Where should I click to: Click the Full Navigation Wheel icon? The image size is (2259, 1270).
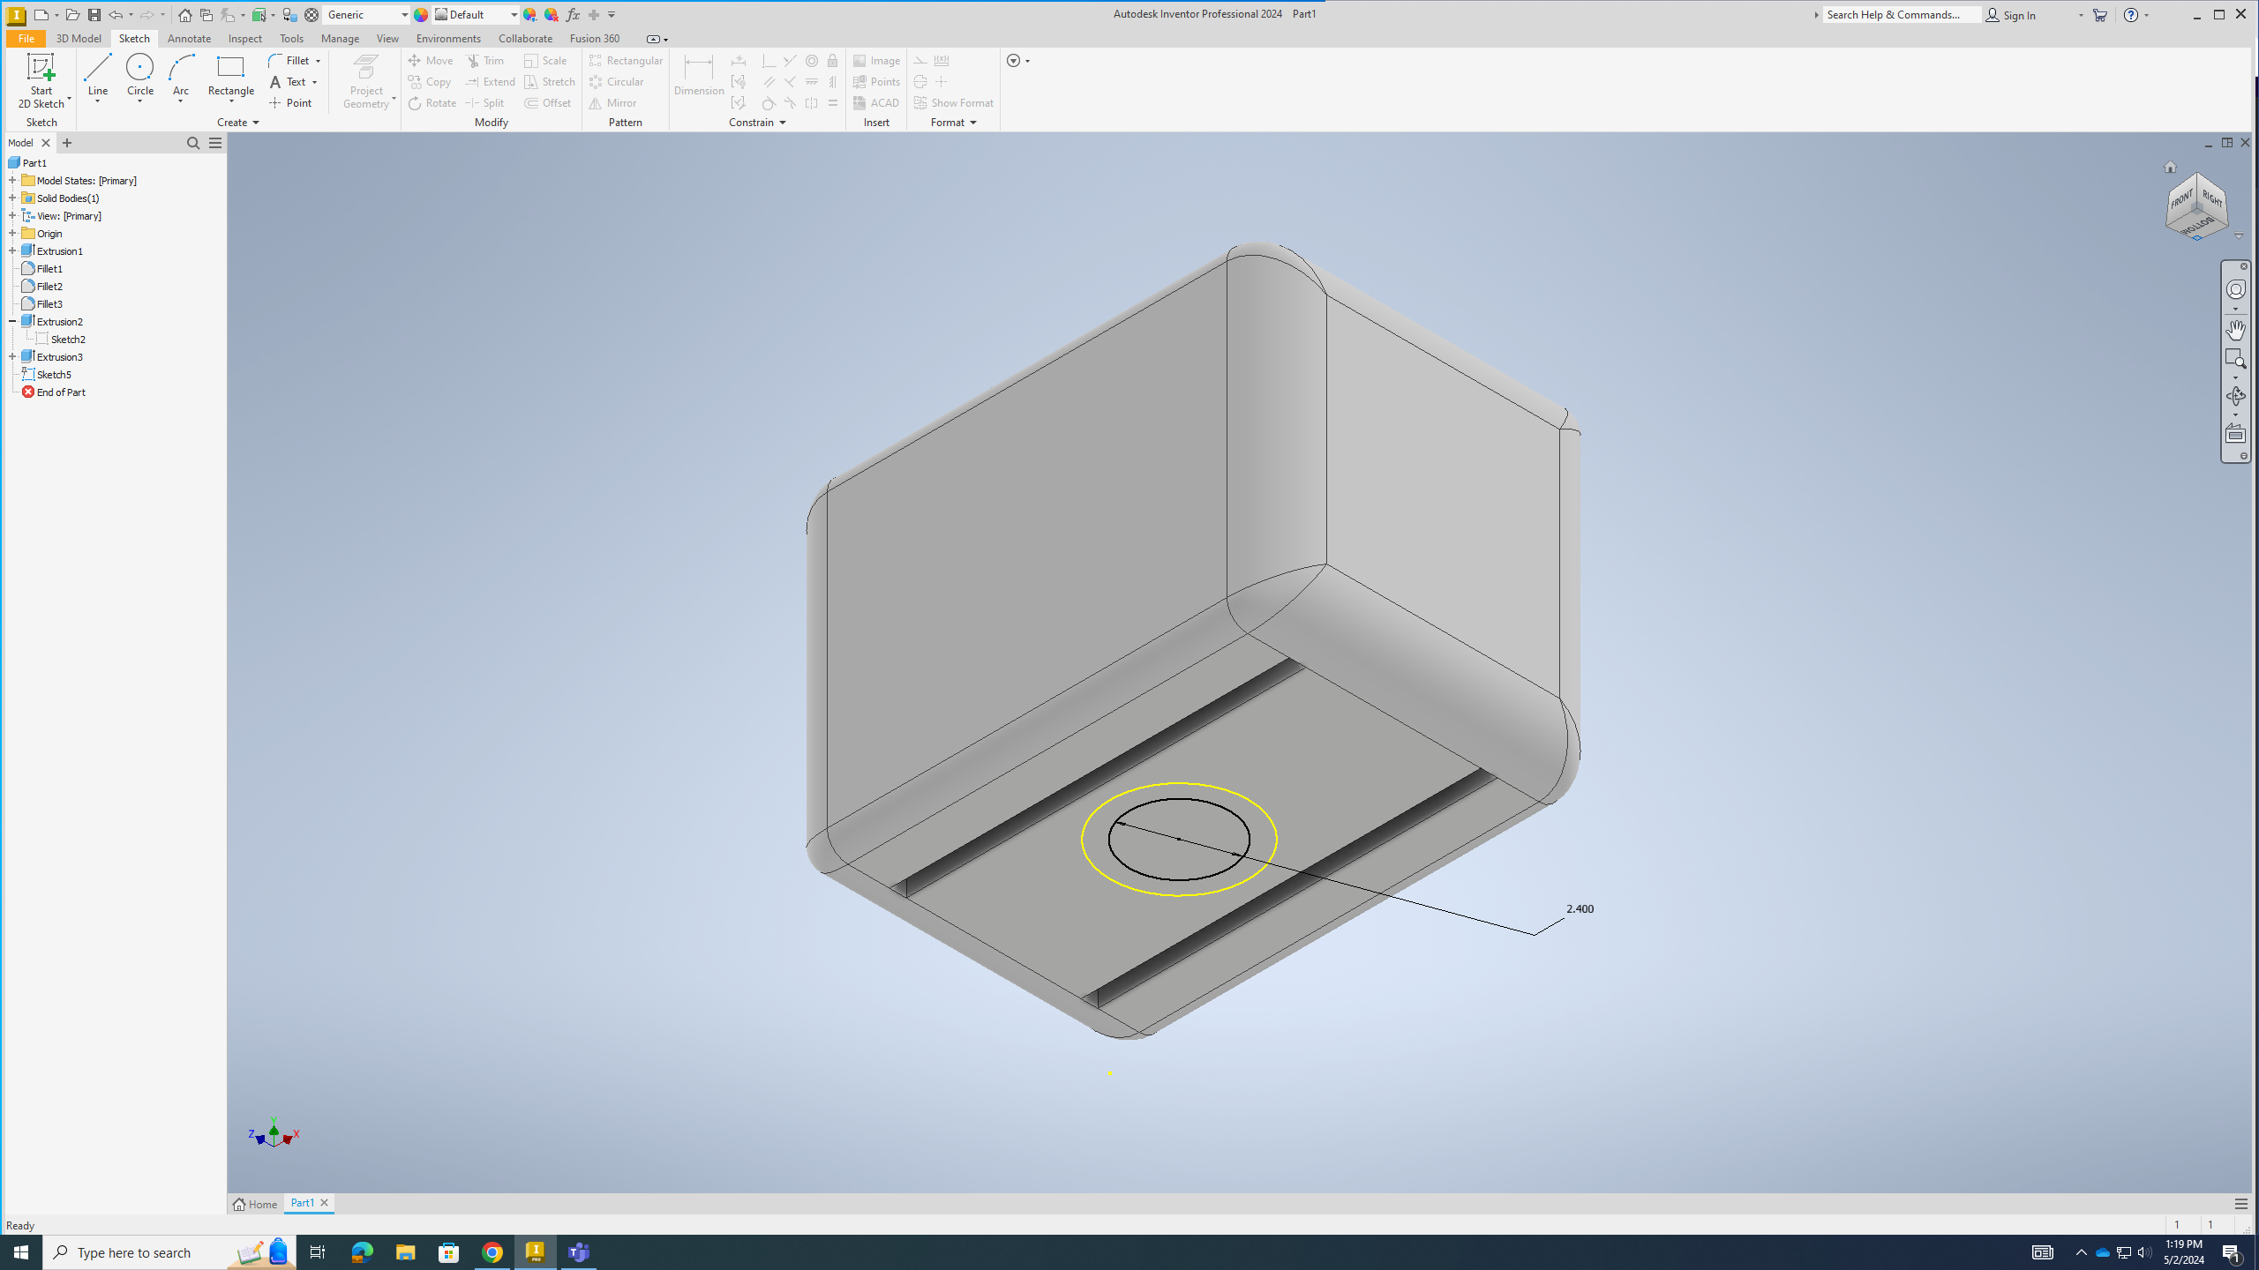(x=2235, y=290)
